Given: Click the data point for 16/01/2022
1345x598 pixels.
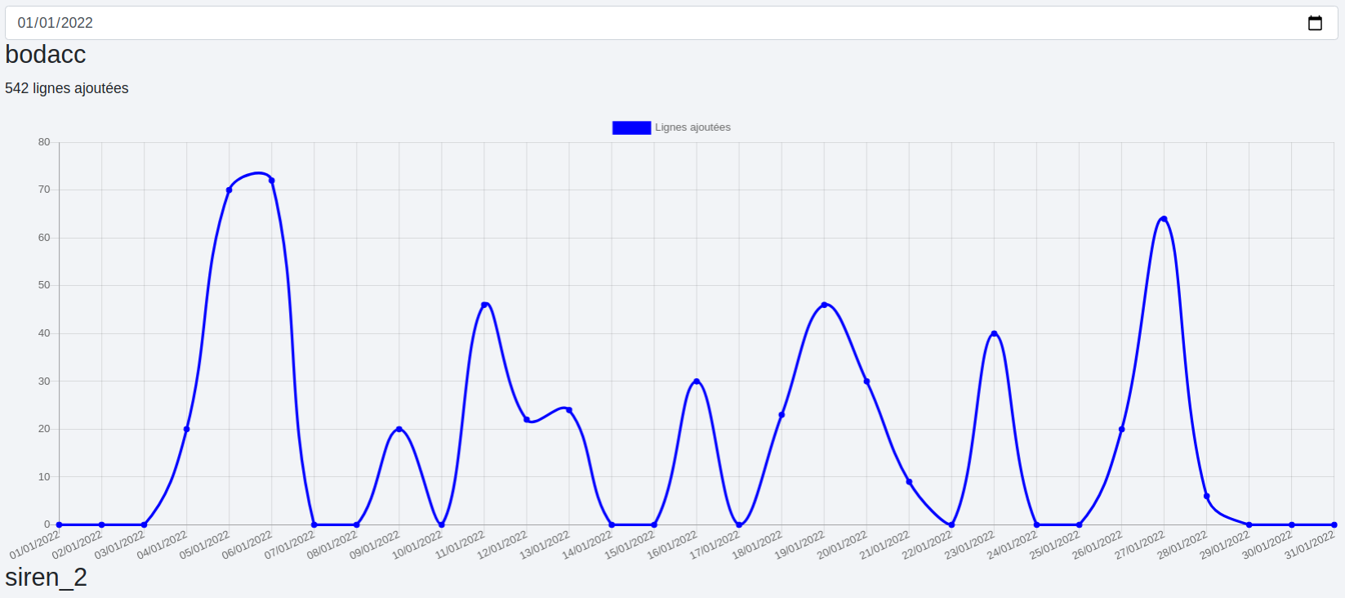Looking at the screenshot, I should 697,382.
